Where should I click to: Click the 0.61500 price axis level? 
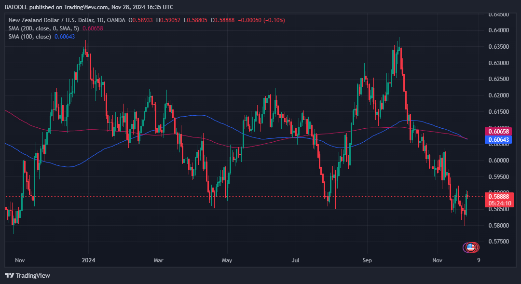[499, 111]
